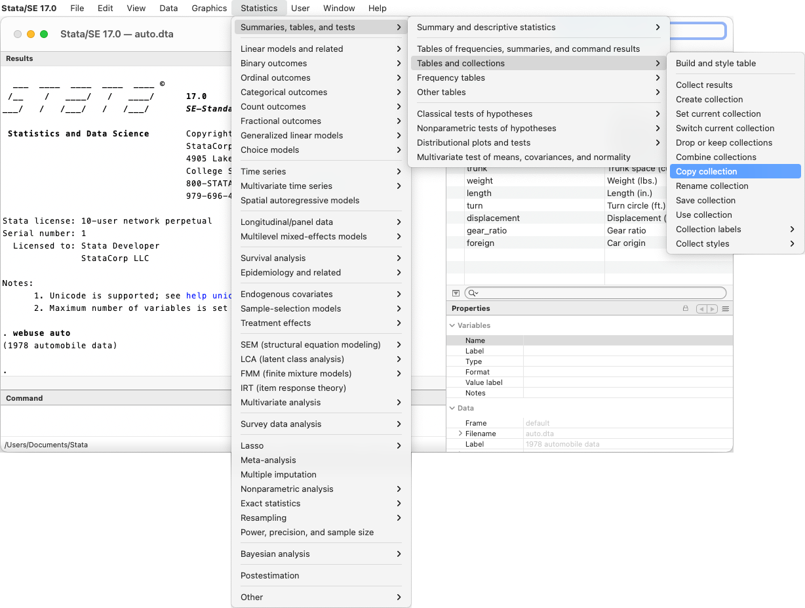Select Spatial autoregressive models
Viewport: 805px width, 608px height.
(321, 200)
